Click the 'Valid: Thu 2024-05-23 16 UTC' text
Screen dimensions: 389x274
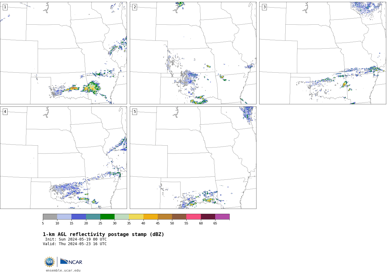tap(75, 244)
